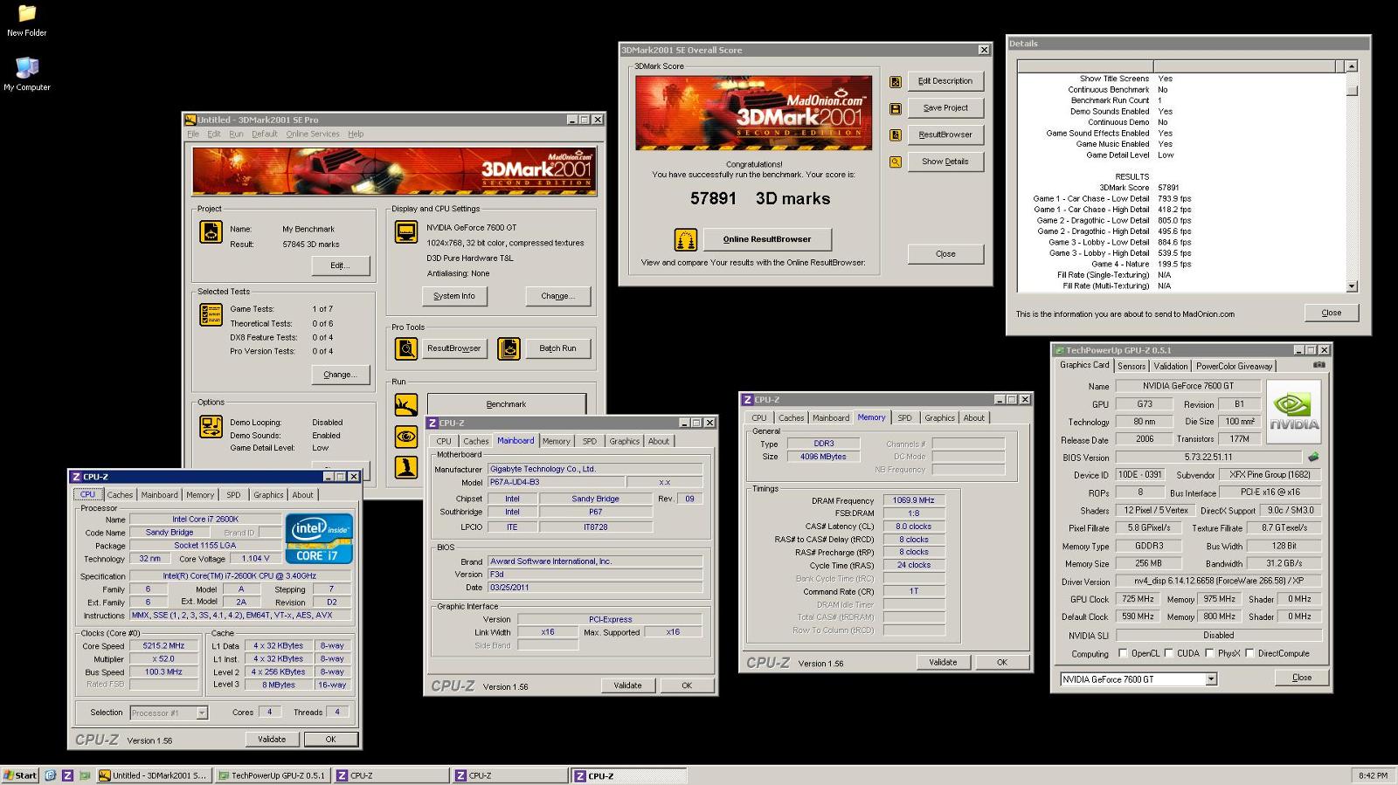Screen dimensions: 1398x785
Task: Click the Online ResultBrowser yellow icon
Action: [686, 238]
